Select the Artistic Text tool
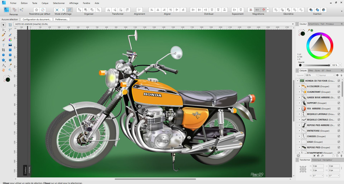This screenshot has width=344, height=184. (x=3, y=65)
